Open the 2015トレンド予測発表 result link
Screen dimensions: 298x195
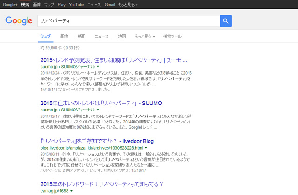click(x=114, y=60)
